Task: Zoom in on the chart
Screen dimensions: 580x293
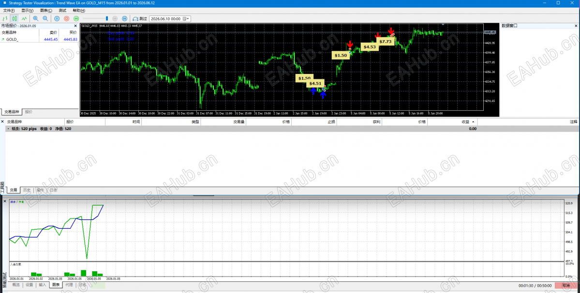Action: click(36, 18)
